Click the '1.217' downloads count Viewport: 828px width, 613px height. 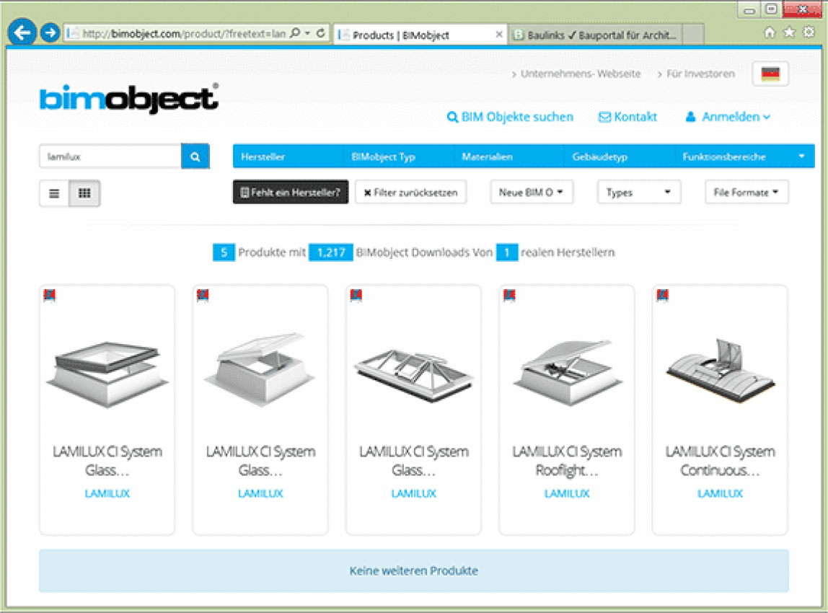click(x=331, y=252)
